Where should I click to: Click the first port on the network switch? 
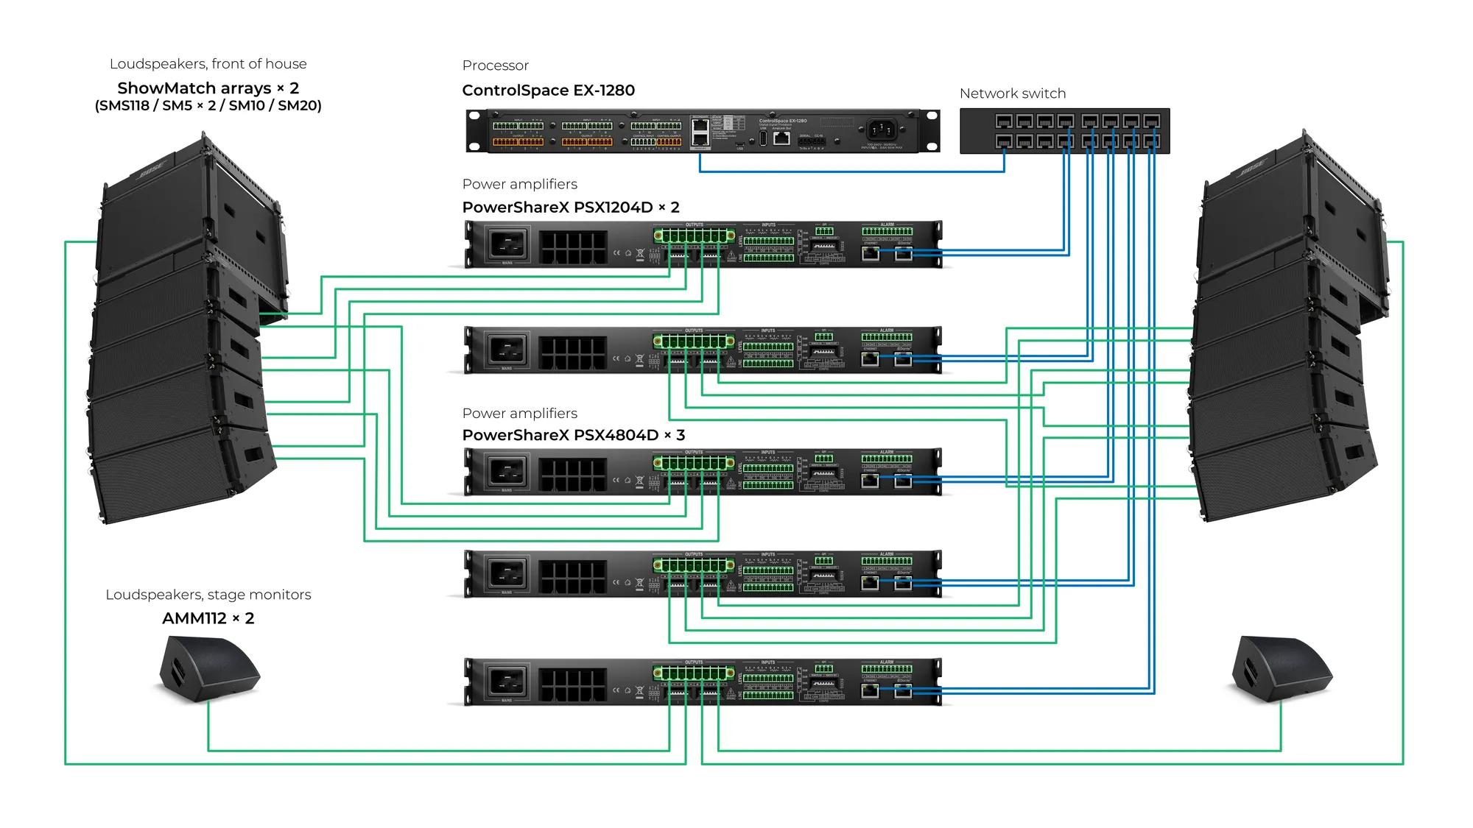coord(1003,121)
